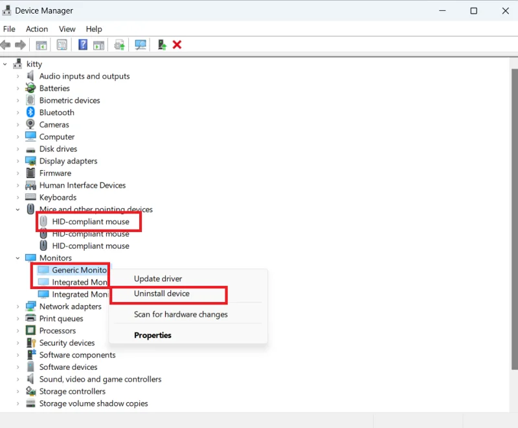This screenshot has height=428, width=518.
Task: Collapse the Monitors category
Action: (18, 258)
